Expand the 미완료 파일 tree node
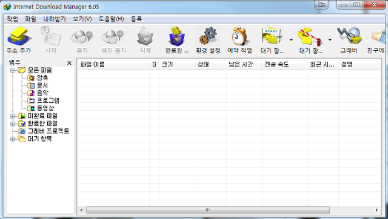This screenshot has width=388, height=219. [12, 116]
